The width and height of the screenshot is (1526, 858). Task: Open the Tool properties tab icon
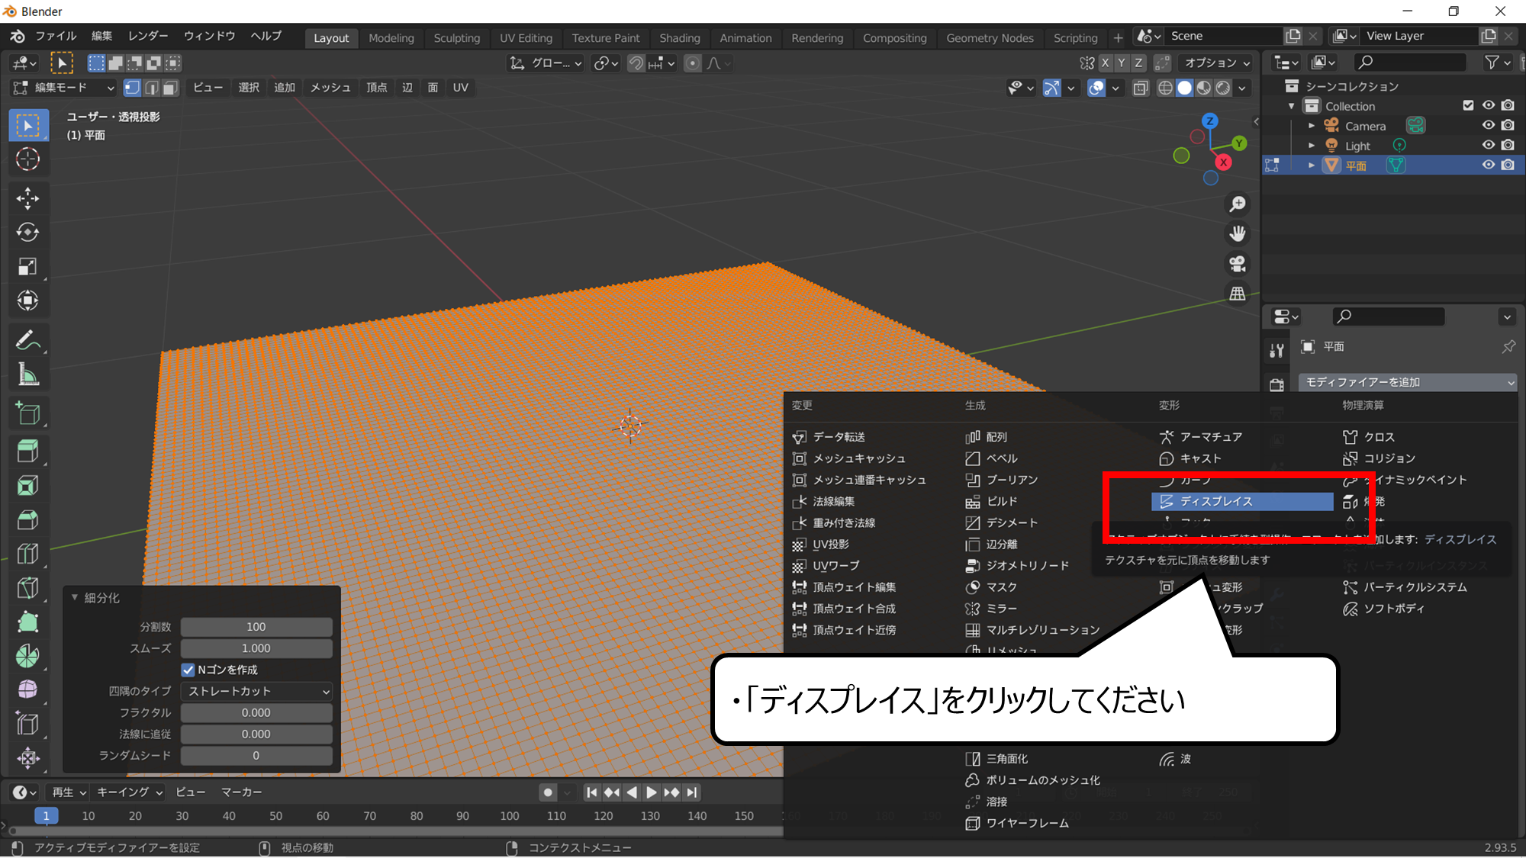(x=1276, y=350)
